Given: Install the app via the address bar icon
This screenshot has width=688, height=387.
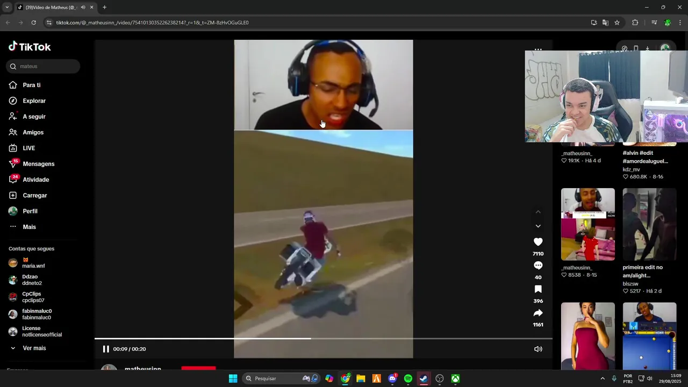Looking at the screenshot, I should pos(593,23).
